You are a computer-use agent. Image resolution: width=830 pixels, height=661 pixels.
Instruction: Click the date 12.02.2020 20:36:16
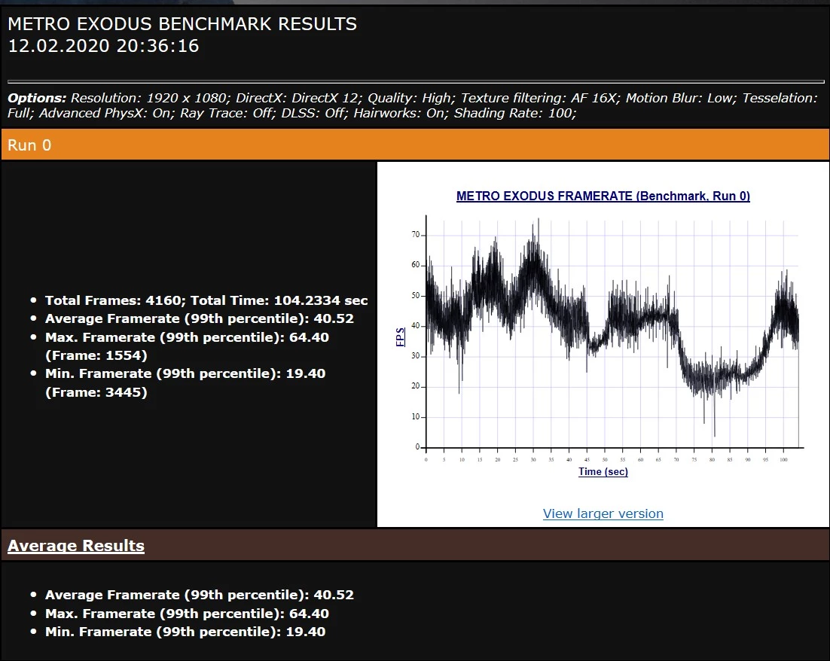103,46
